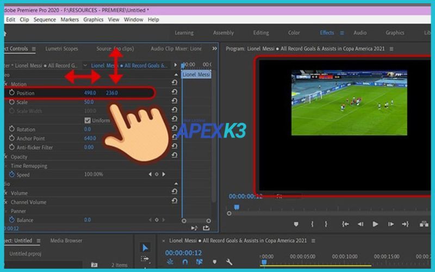This screenshot has height=272, width=435.
Task: Show hidden panel tabs with double chevron
Action: click(214, 48)
